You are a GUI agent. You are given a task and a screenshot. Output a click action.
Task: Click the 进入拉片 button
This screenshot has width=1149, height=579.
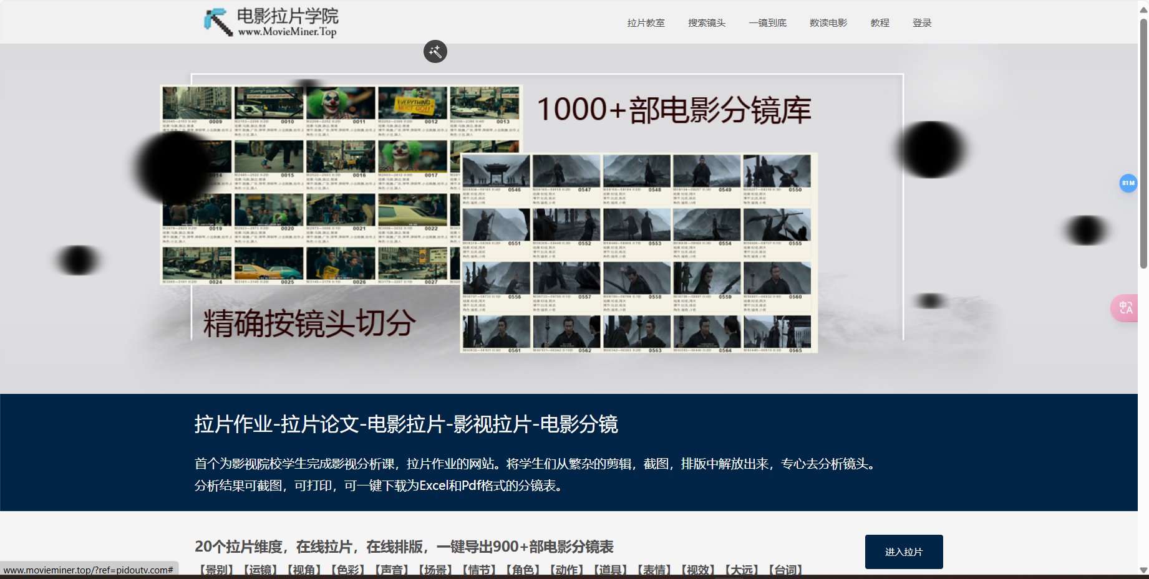pos(903,552)
